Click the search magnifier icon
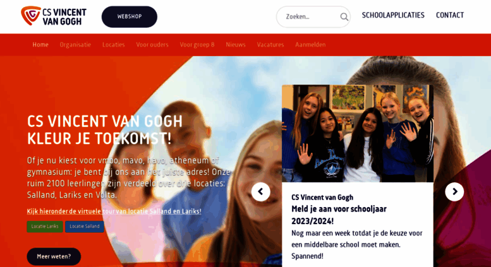The image size is (491, 267). [x=344, y=17]
